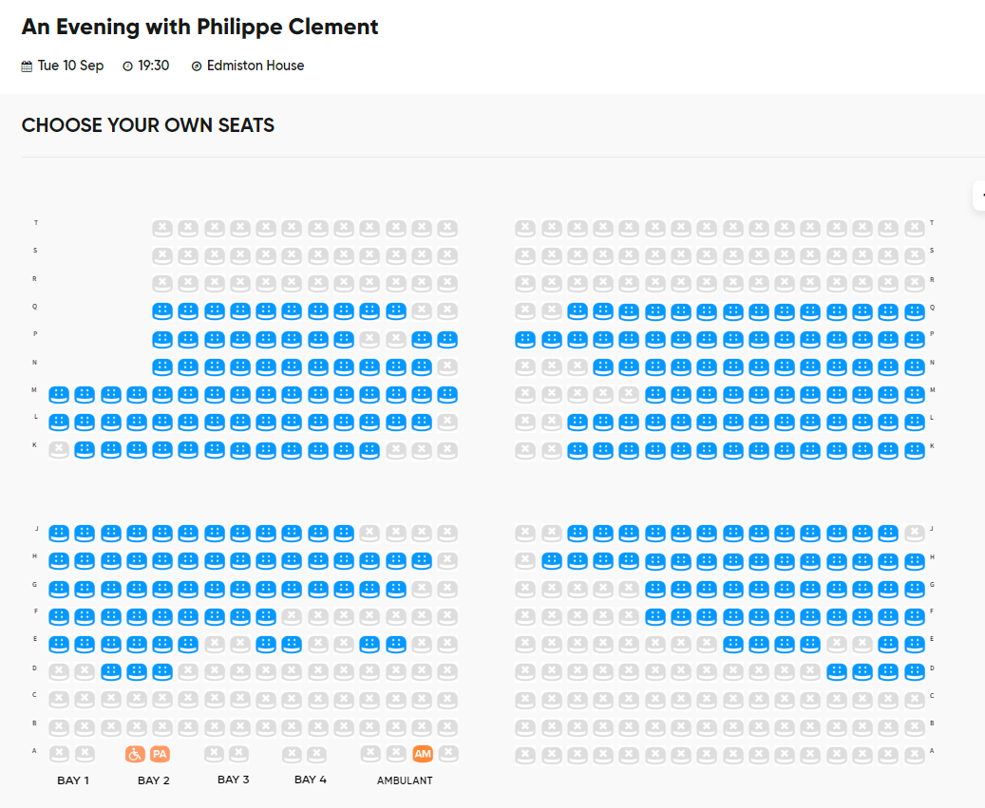The height and width of the screenshot is (808, 985).
Task: Choose first seat in left-block row N
Action: tap(162, 366)
